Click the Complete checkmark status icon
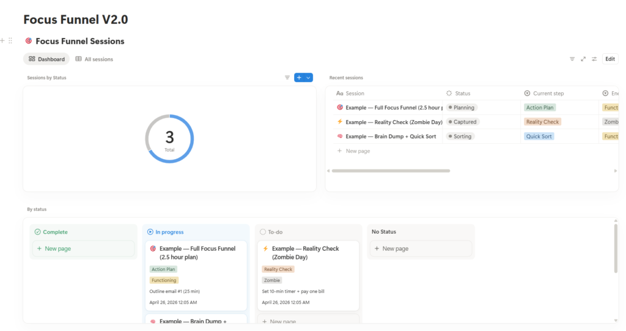The width and height of the screenshot is (626, 331). 37,232
